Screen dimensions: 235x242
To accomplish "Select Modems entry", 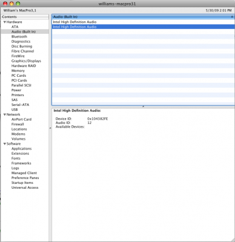I will pyautogui.click(x=18, y=134).
